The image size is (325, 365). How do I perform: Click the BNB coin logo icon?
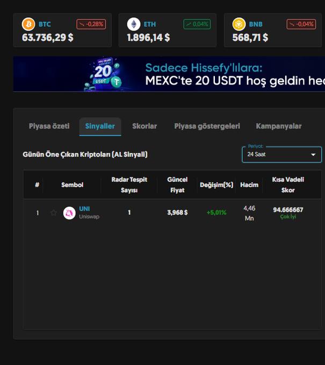239,24
